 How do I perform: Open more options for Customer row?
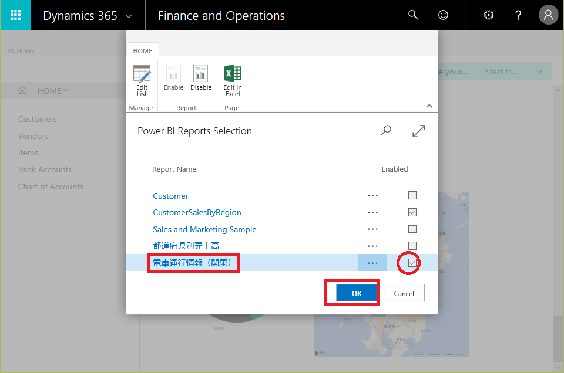(x=372, y=196)
